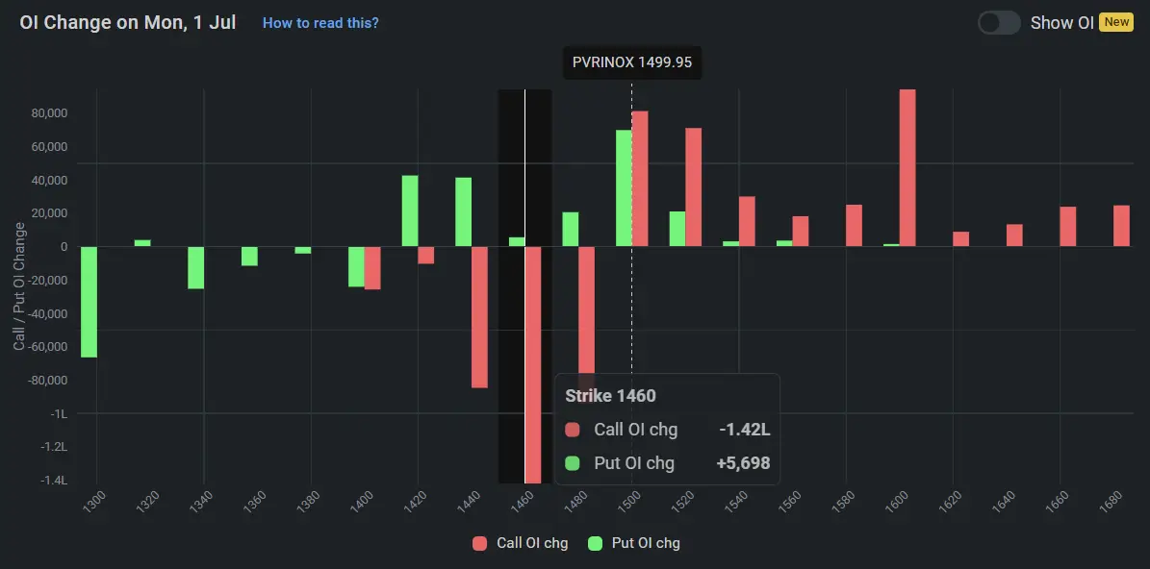
Task: Click the red Call OI chg legend swatch
Action: point(480,543)
